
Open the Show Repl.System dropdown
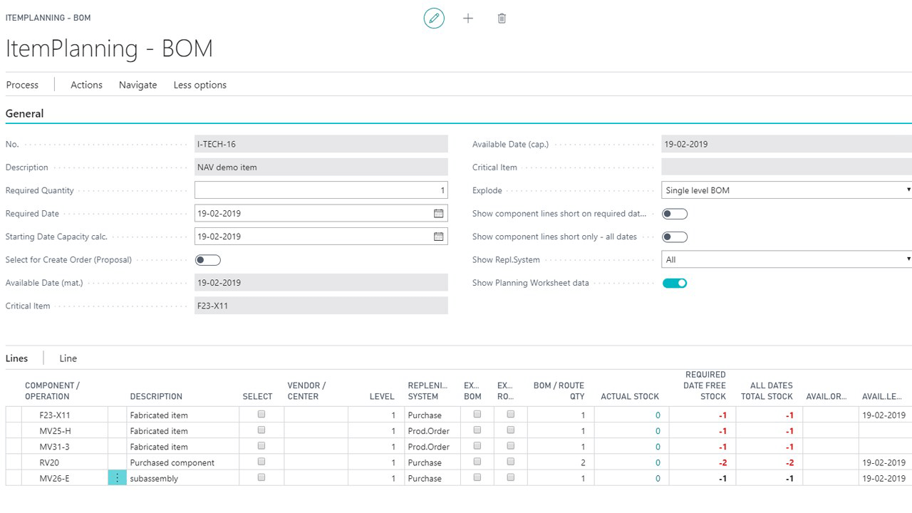tap(787, 260)
